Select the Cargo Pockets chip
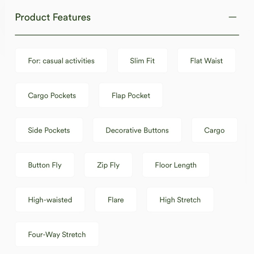This screenshot has width=254, height=254. [x=52, y=95]
